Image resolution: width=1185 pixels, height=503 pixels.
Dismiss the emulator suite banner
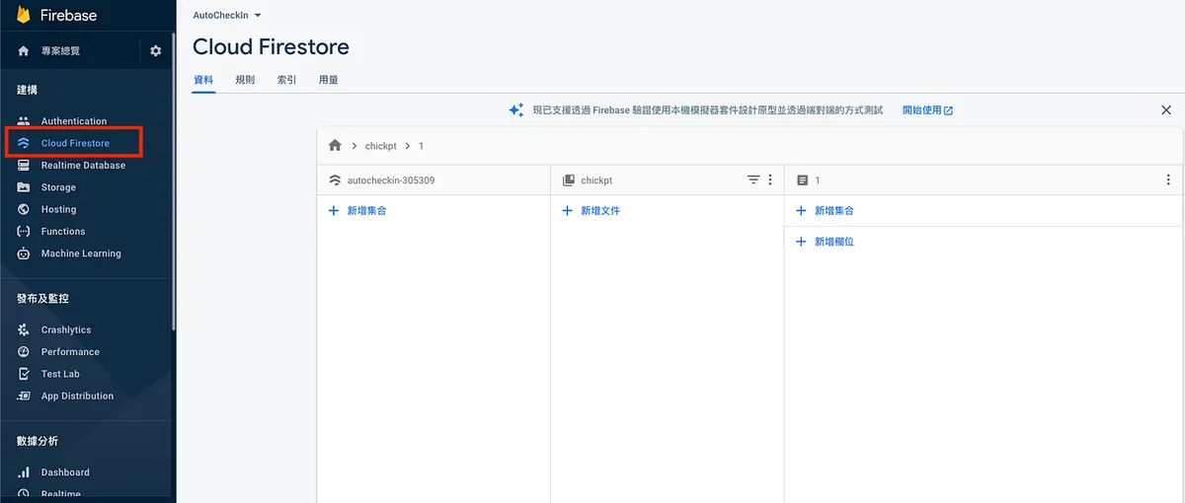click(1166, 110)
